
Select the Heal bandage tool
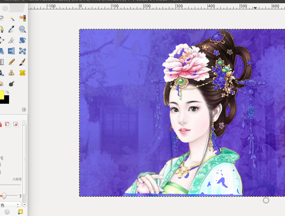click(22, 73)
